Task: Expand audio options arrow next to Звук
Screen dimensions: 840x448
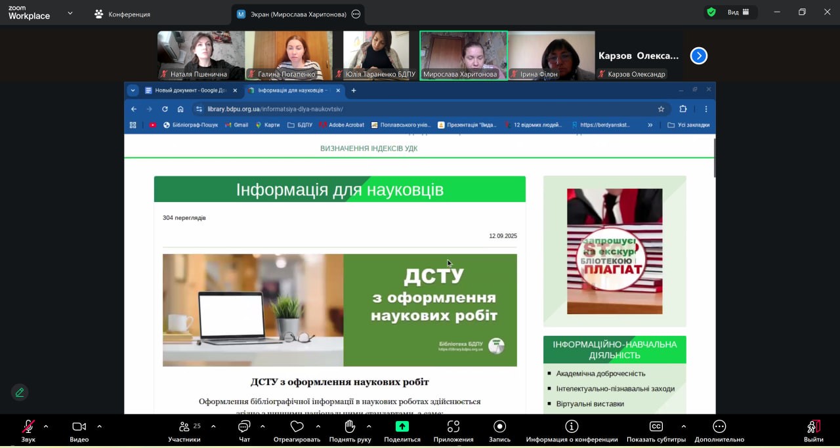Action: pos(46,426)
